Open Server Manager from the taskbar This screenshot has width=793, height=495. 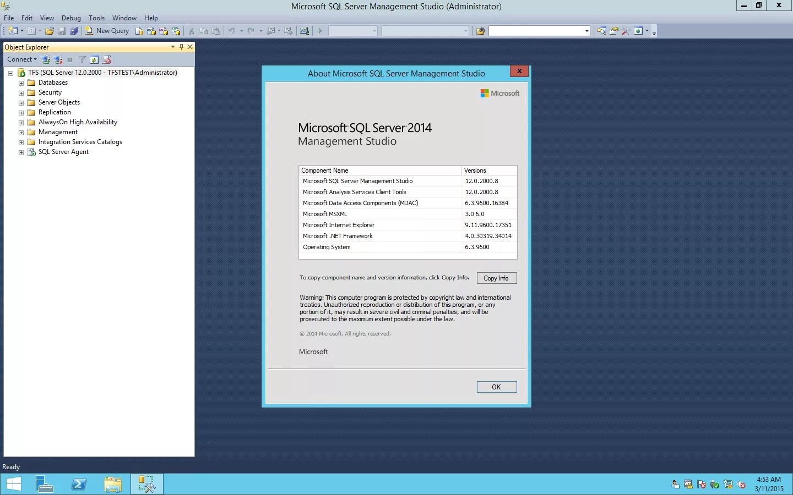[44, 484]
